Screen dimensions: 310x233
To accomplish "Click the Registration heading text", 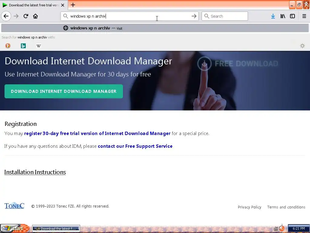I will [x=21, y=124].
